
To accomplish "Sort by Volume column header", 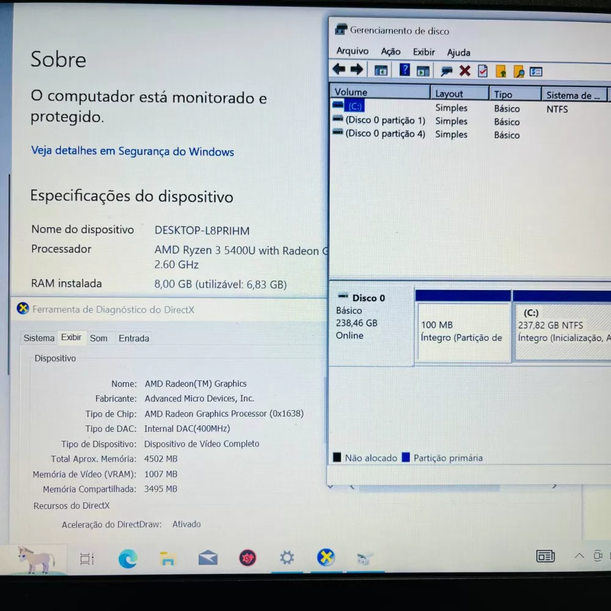I will coord(380,92).
